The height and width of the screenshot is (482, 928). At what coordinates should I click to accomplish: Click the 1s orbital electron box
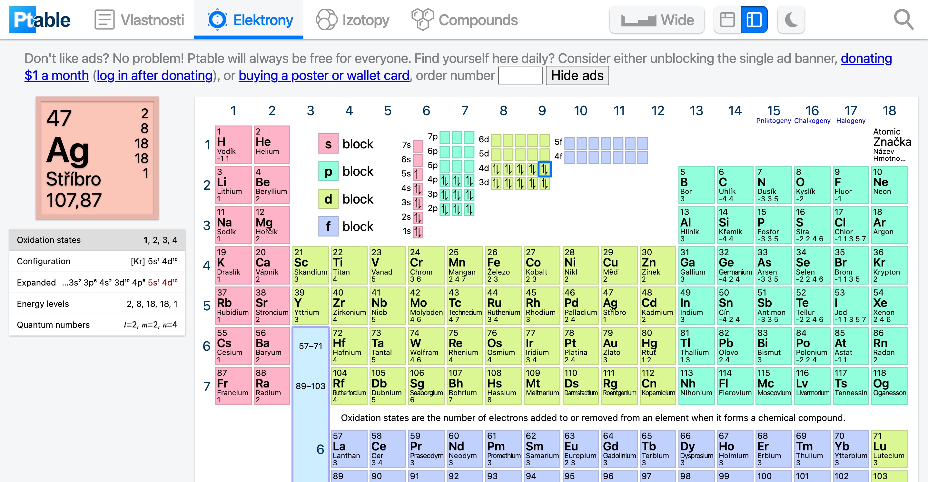(418, 231)
